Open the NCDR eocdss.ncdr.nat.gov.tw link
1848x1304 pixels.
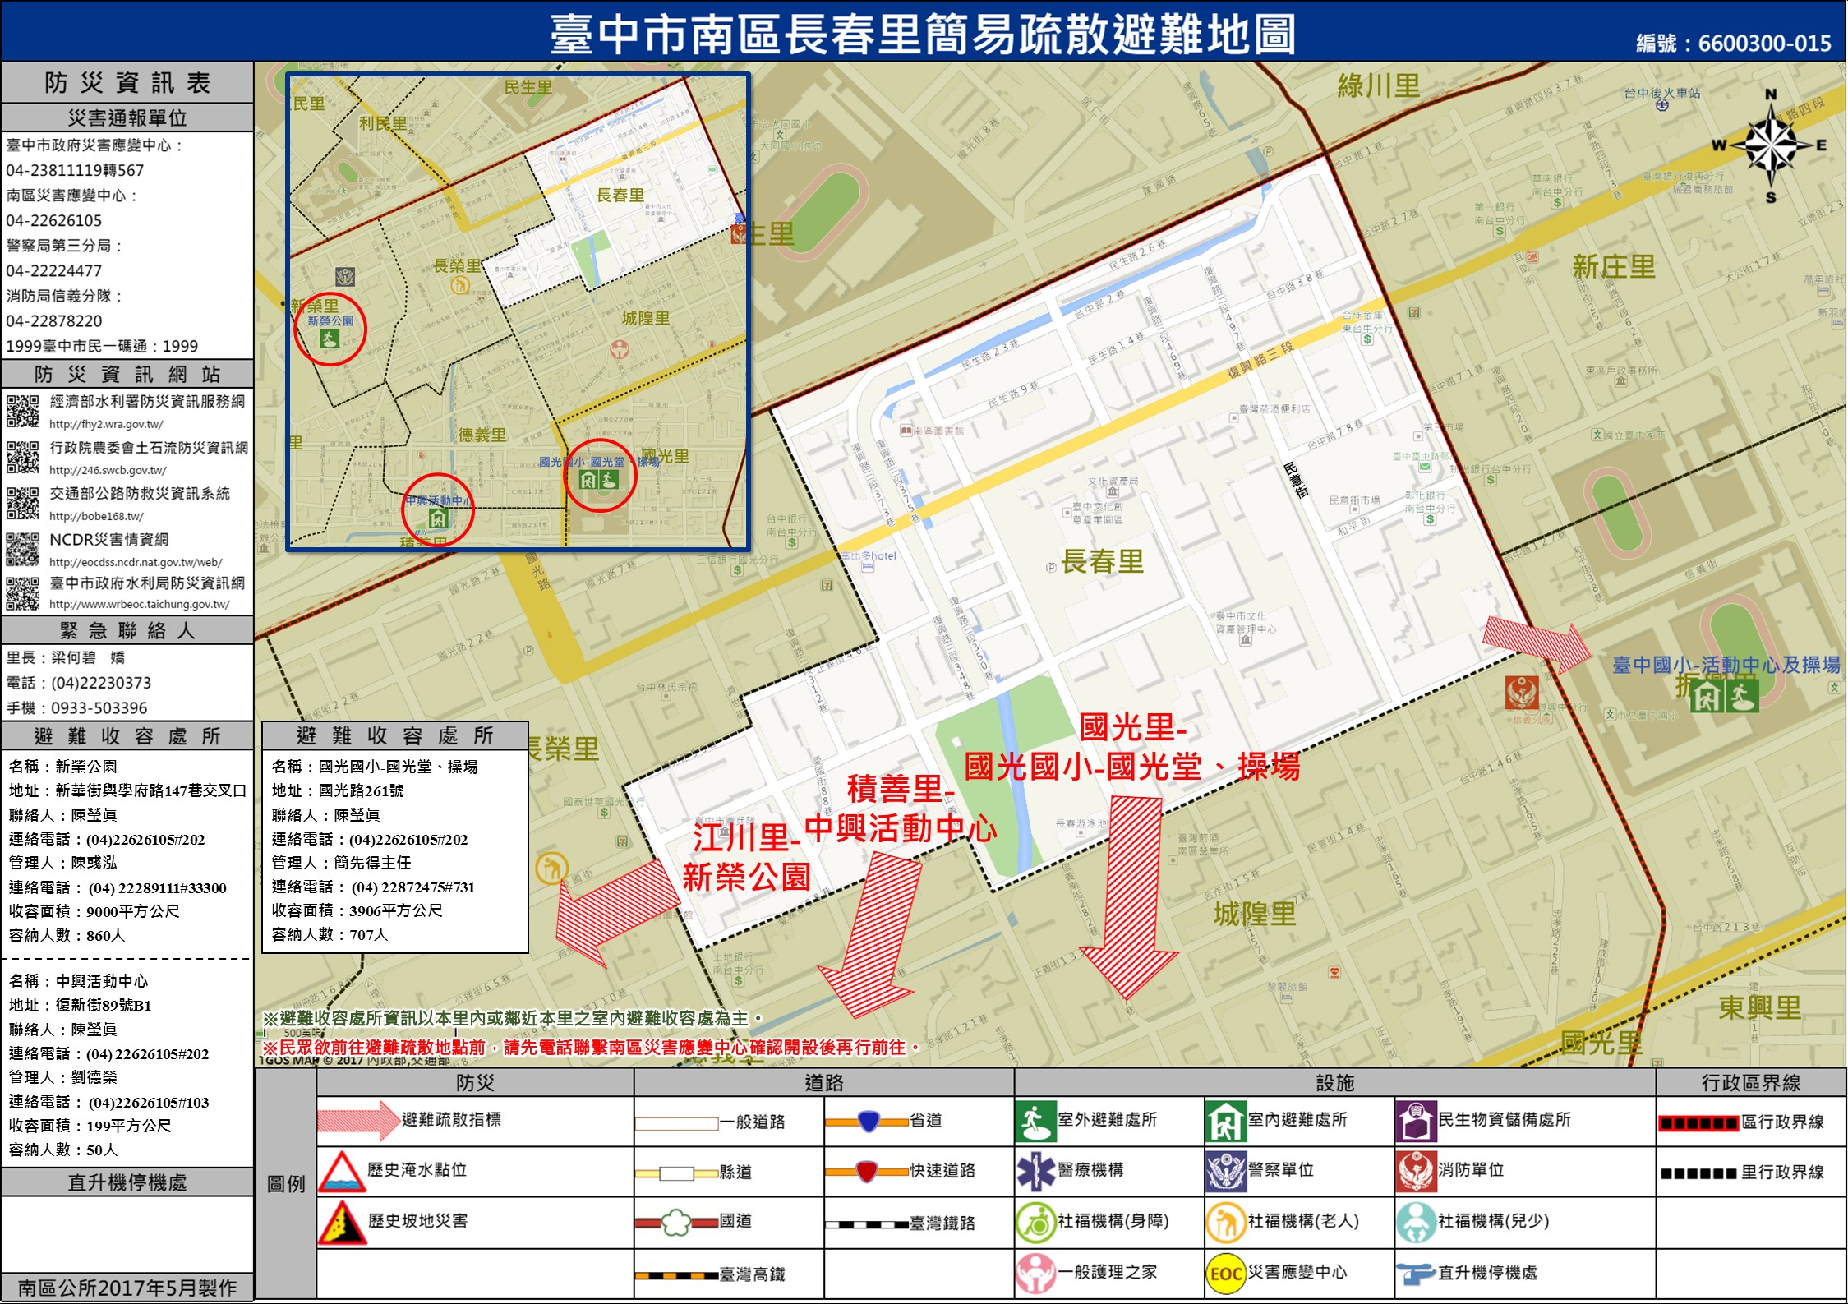point(136,563)
